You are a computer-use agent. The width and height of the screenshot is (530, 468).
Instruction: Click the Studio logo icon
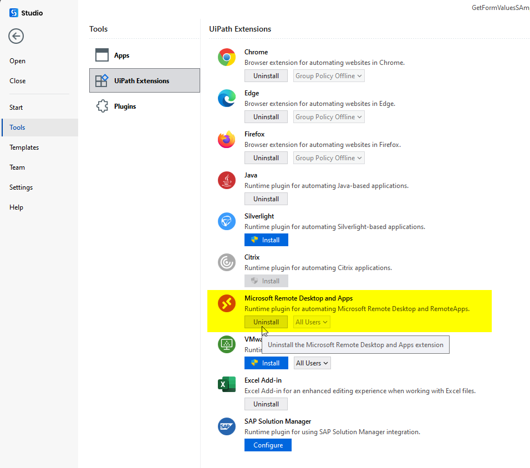coord(13,13)
